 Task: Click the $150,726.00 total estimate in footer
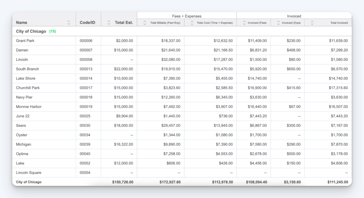122,182
